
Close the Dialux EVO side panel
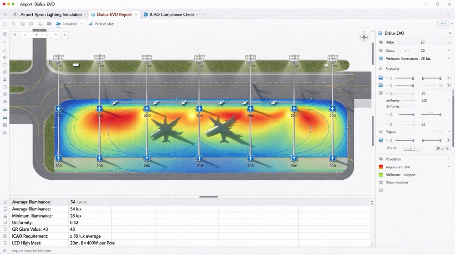coord(450,33)
